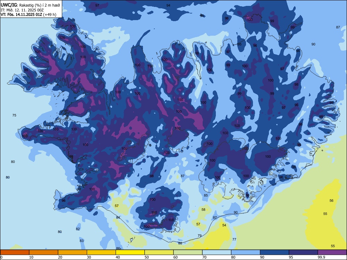Click the '79' humidity value on the map
Screen dimensions: 347x260
pyautogui.click(x=200, y=235)
